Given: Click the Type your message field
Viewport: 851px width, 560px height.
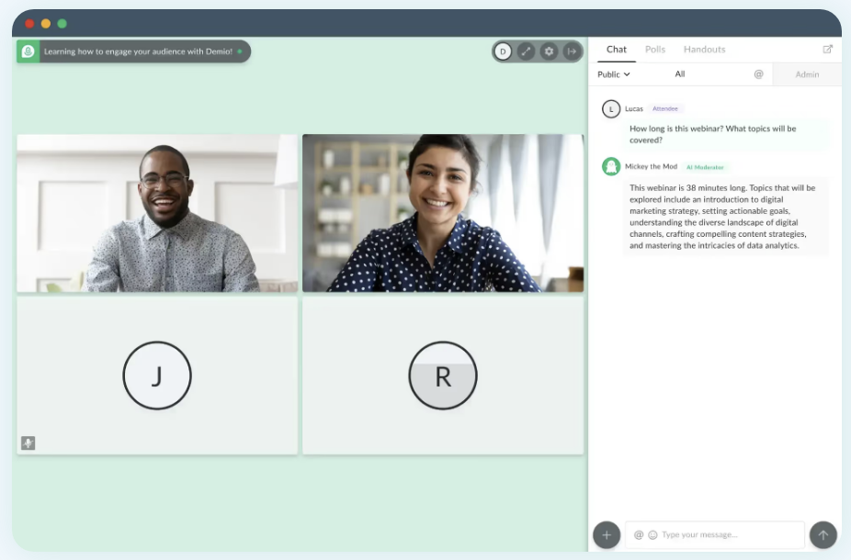Looking at the screenshot, I should (x=726, y=534).
